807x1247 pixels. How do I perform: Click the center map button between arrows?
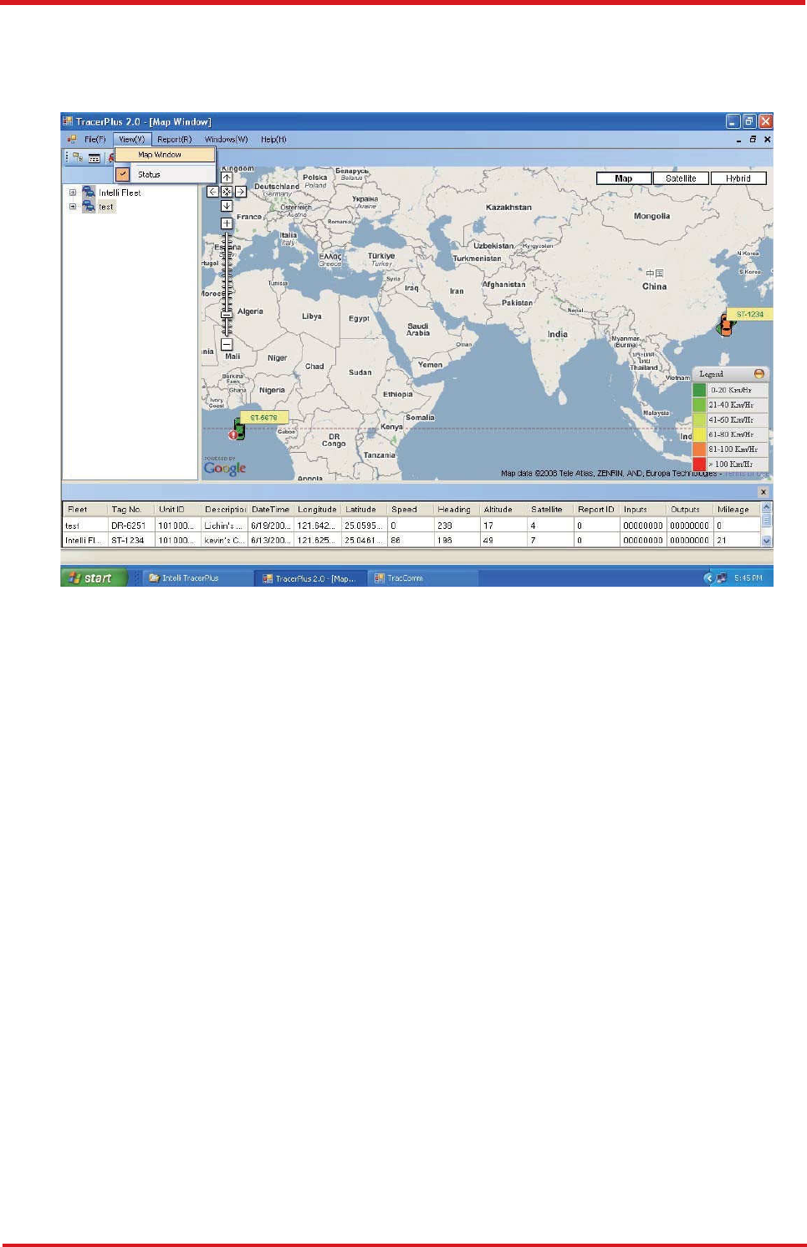click(x=227, y=192)
